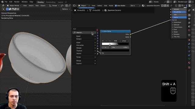Open Object shader type dropdown
The width and height of the screenshot is (195, 109).
coord(84,6)
